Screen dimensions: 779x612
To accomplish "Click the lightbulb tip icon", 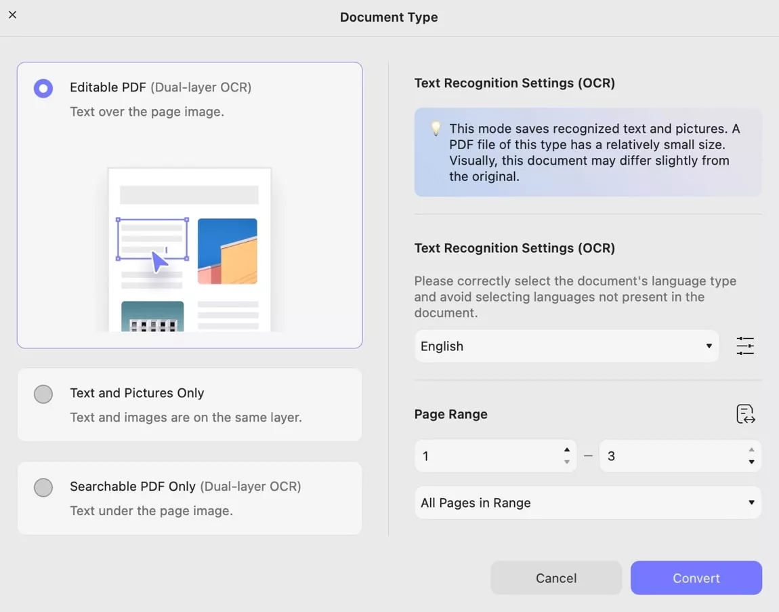I will pos(436,129).
